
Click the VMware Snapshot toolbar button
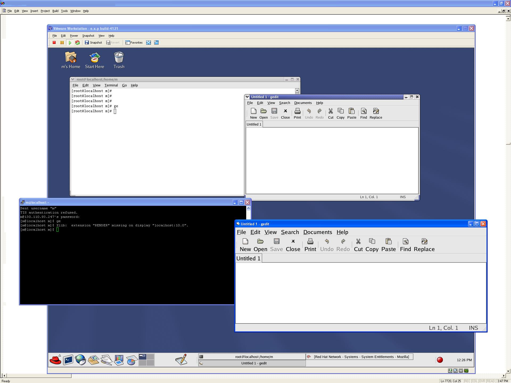tap(93, 43)
